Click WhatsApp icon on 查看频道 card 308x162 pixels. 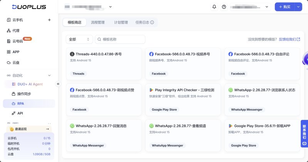[x=151, y=126]
